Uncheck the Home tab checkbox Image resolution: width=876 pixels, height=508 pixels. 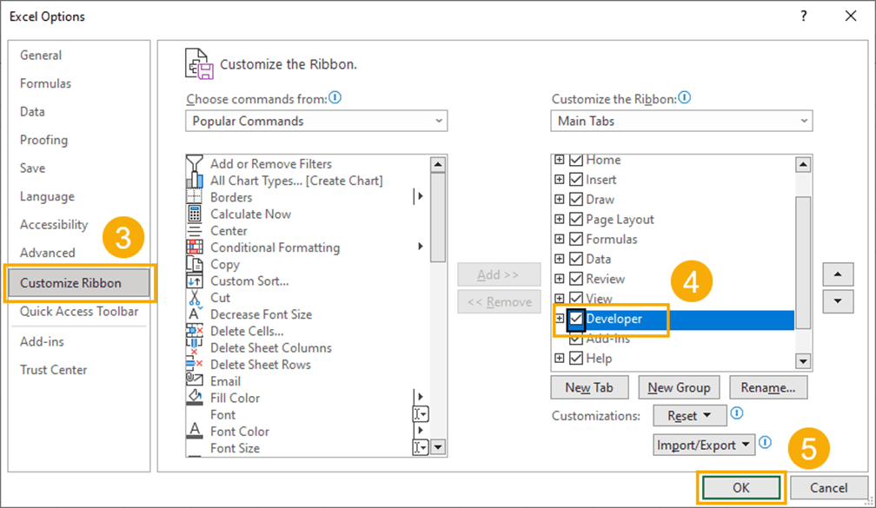coord(576,160)
